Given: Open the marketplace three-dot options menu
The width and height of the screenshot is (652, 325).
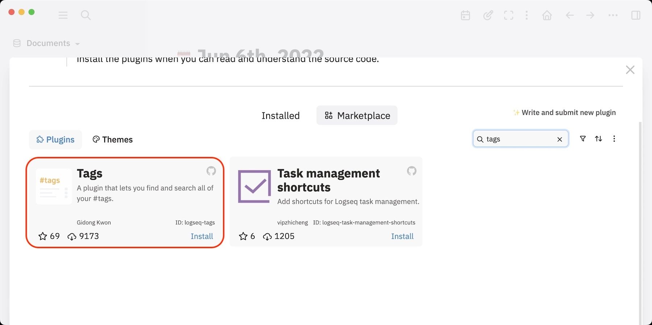Looking at the screenshot, I should 614,139.
